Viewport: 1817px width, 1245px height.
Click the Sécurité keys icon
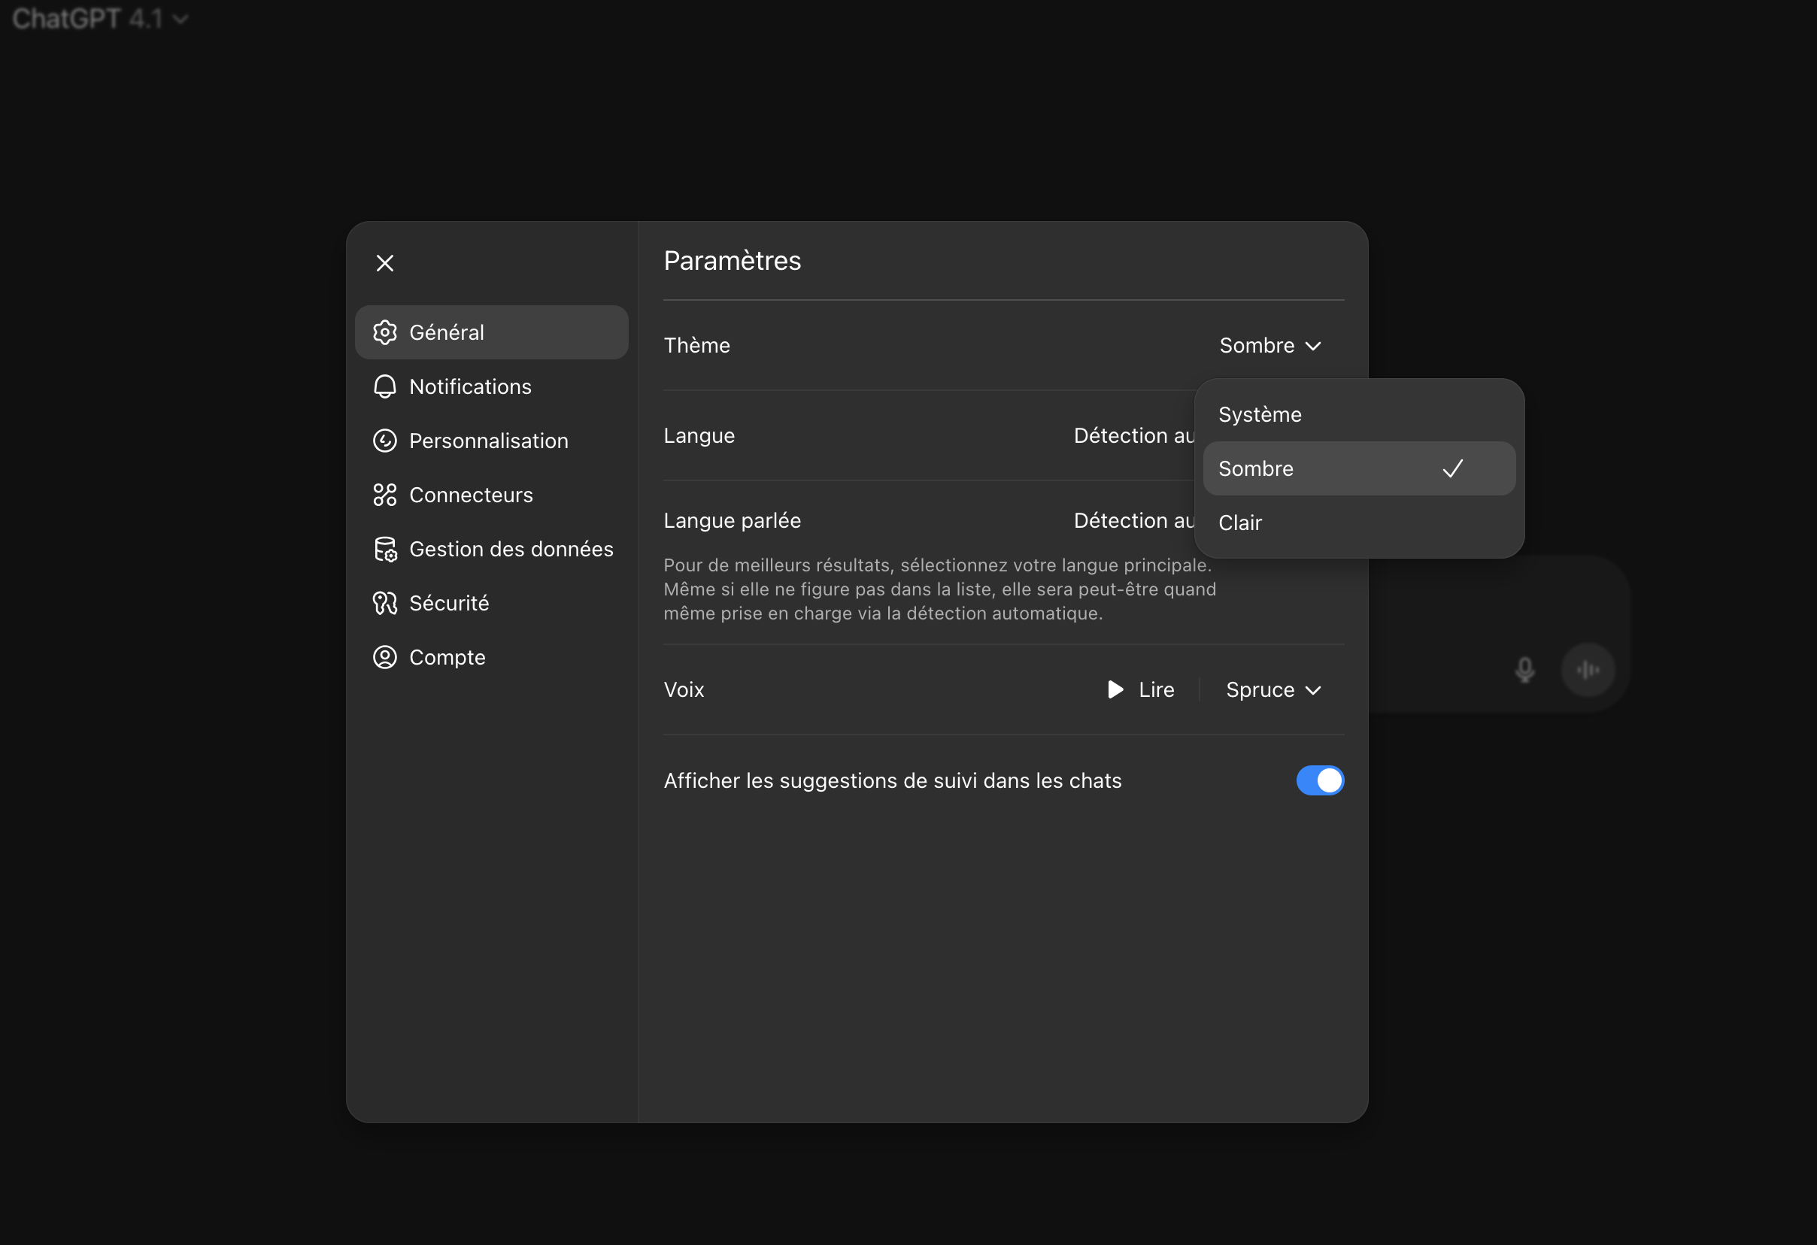click(384, 602)
